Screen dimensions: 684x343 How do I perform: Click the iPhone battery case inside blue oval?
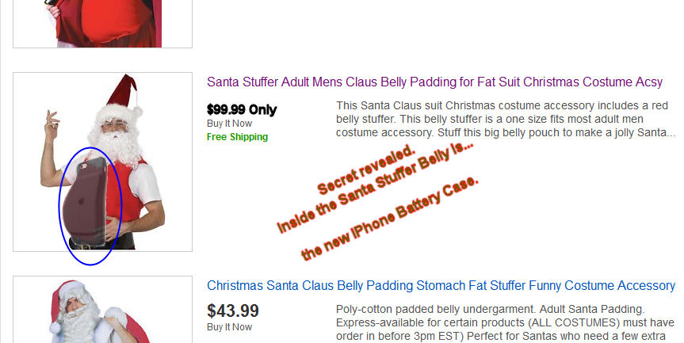pos(89,202)
